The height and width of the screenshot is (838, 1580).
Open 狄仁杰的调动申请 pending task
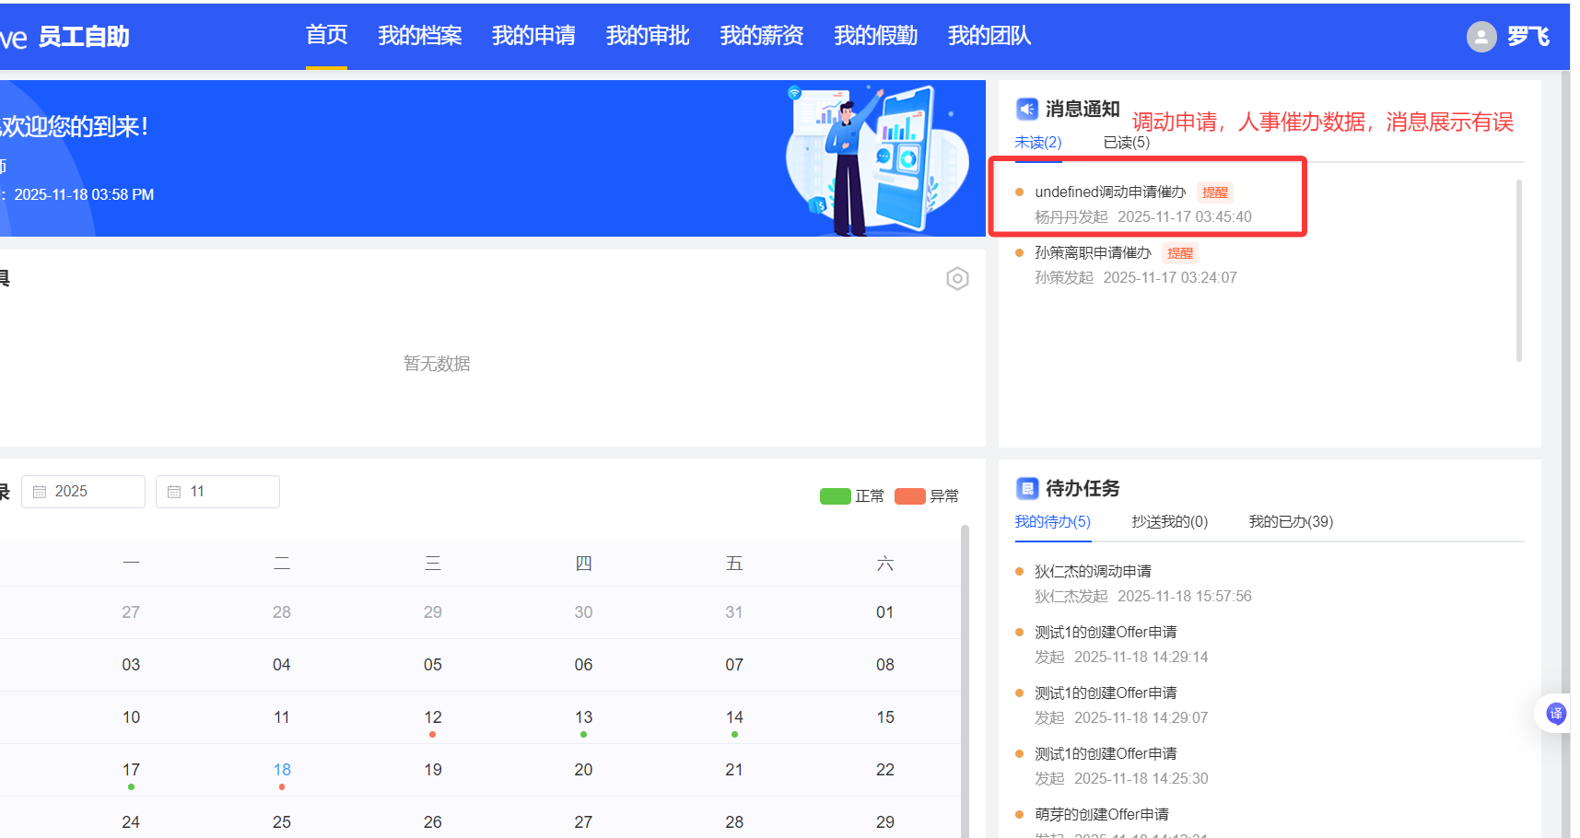(1093, 572)
